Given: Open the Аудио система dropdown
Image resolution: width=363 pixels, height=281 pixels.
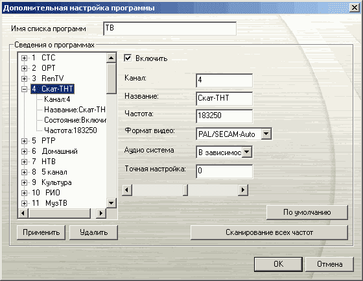Looking at the screenshot, I should (247, 153).
